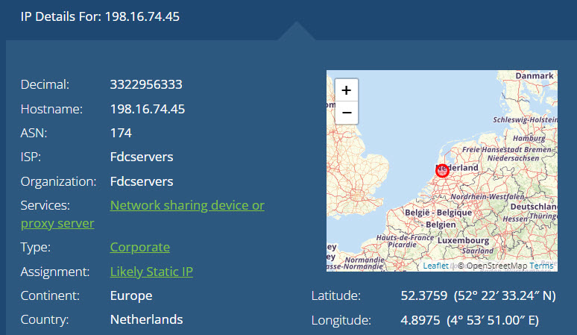Select the Longitude value 4.8975

tap(420, 320)
